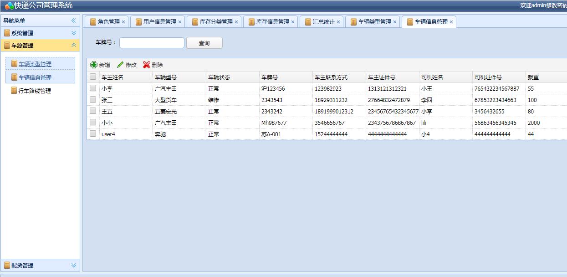Check the row for owner 小李
This screenshot has height=277, width=567.
coord(93,88)
